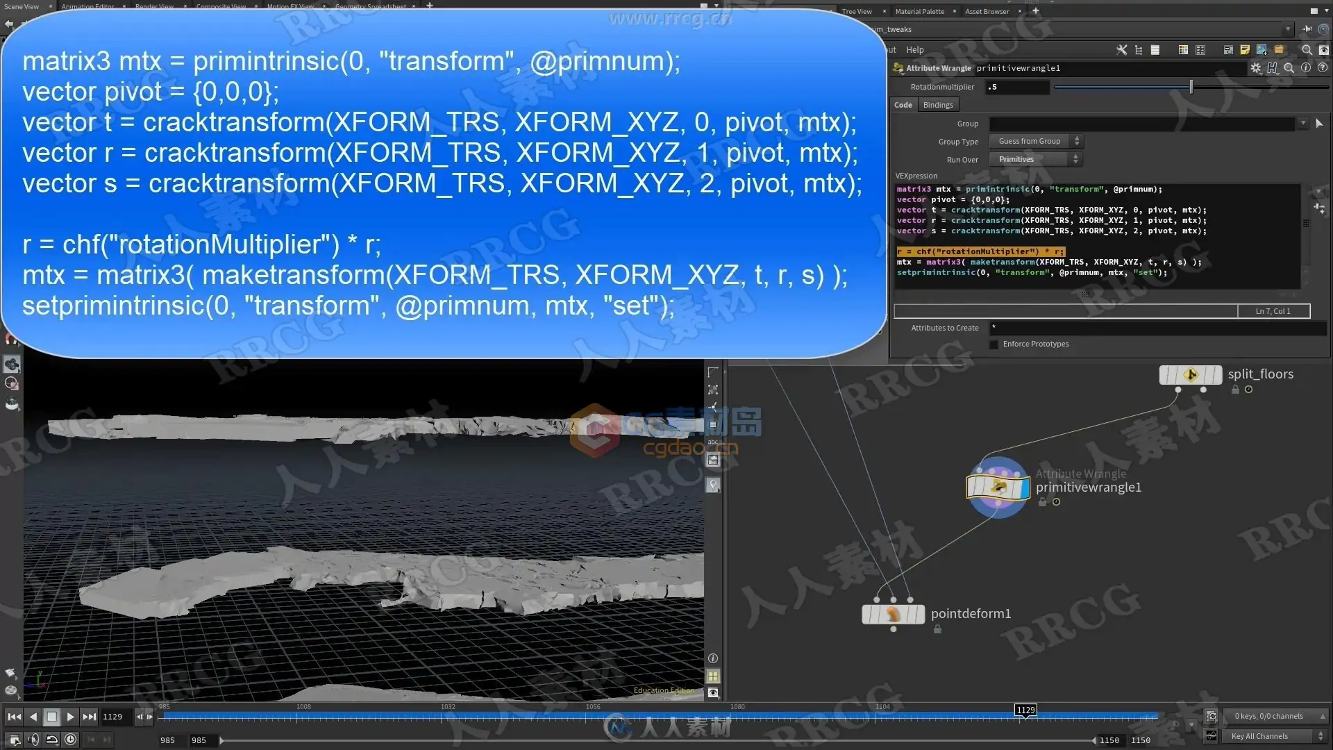Click the motion FX view icon
Viewport: 1333px width, 750px height.
coord(291,8)
